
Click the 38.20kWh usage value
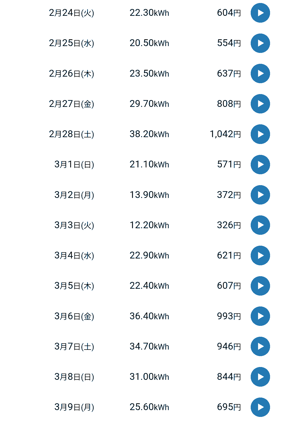pos(149,134)
